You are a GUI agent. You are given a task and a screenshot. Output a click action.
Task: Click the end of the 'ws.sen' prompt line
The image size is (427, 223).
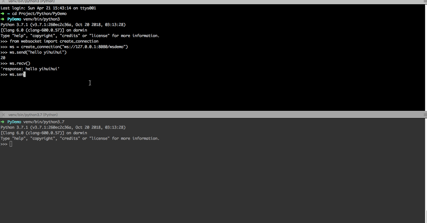point(24,74)
